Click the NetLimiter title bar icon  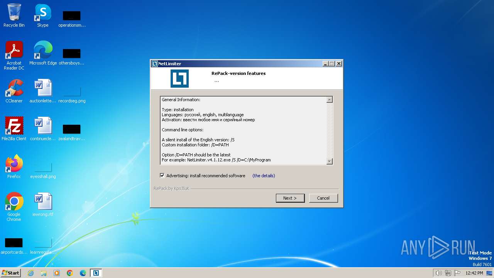154,64
